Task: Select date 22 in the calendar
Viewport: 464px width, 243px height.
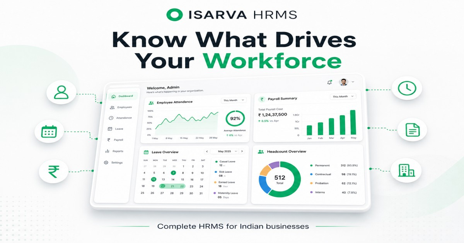Action: (x=182, y=186)
